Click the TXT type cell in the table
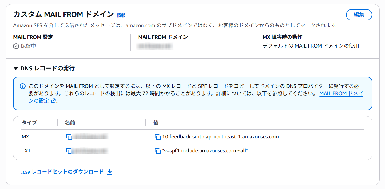Viewport: 385px width, 189px height. tap(26, 151)
